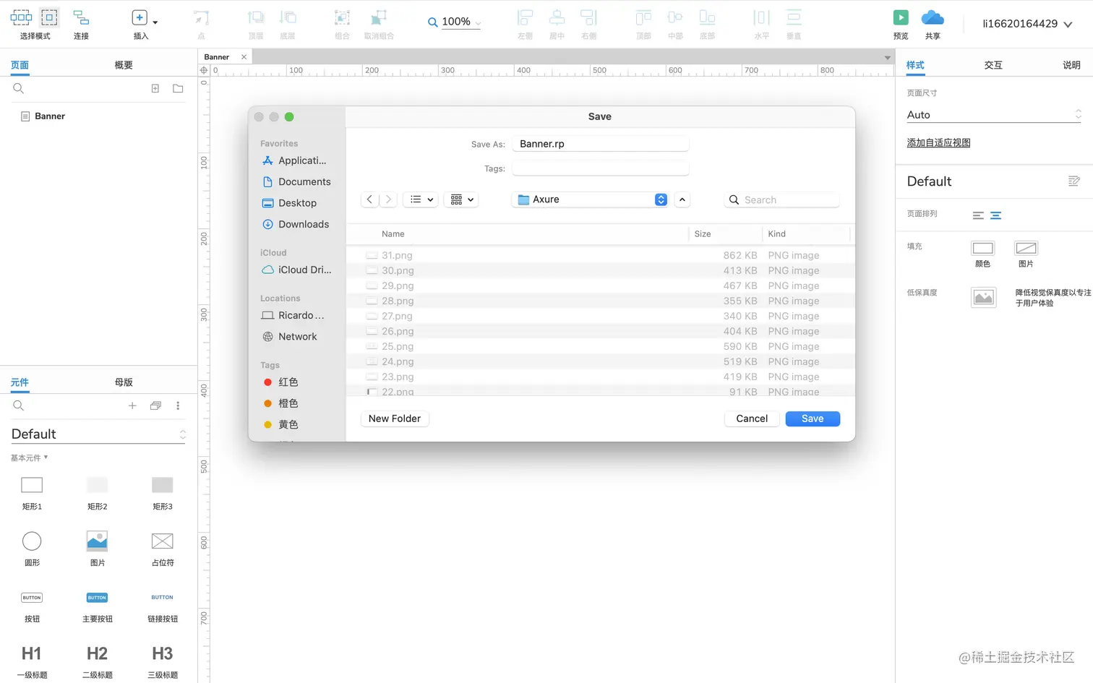
Task: Click the 预览 preview play icon
Action: (x=901, y=17)
